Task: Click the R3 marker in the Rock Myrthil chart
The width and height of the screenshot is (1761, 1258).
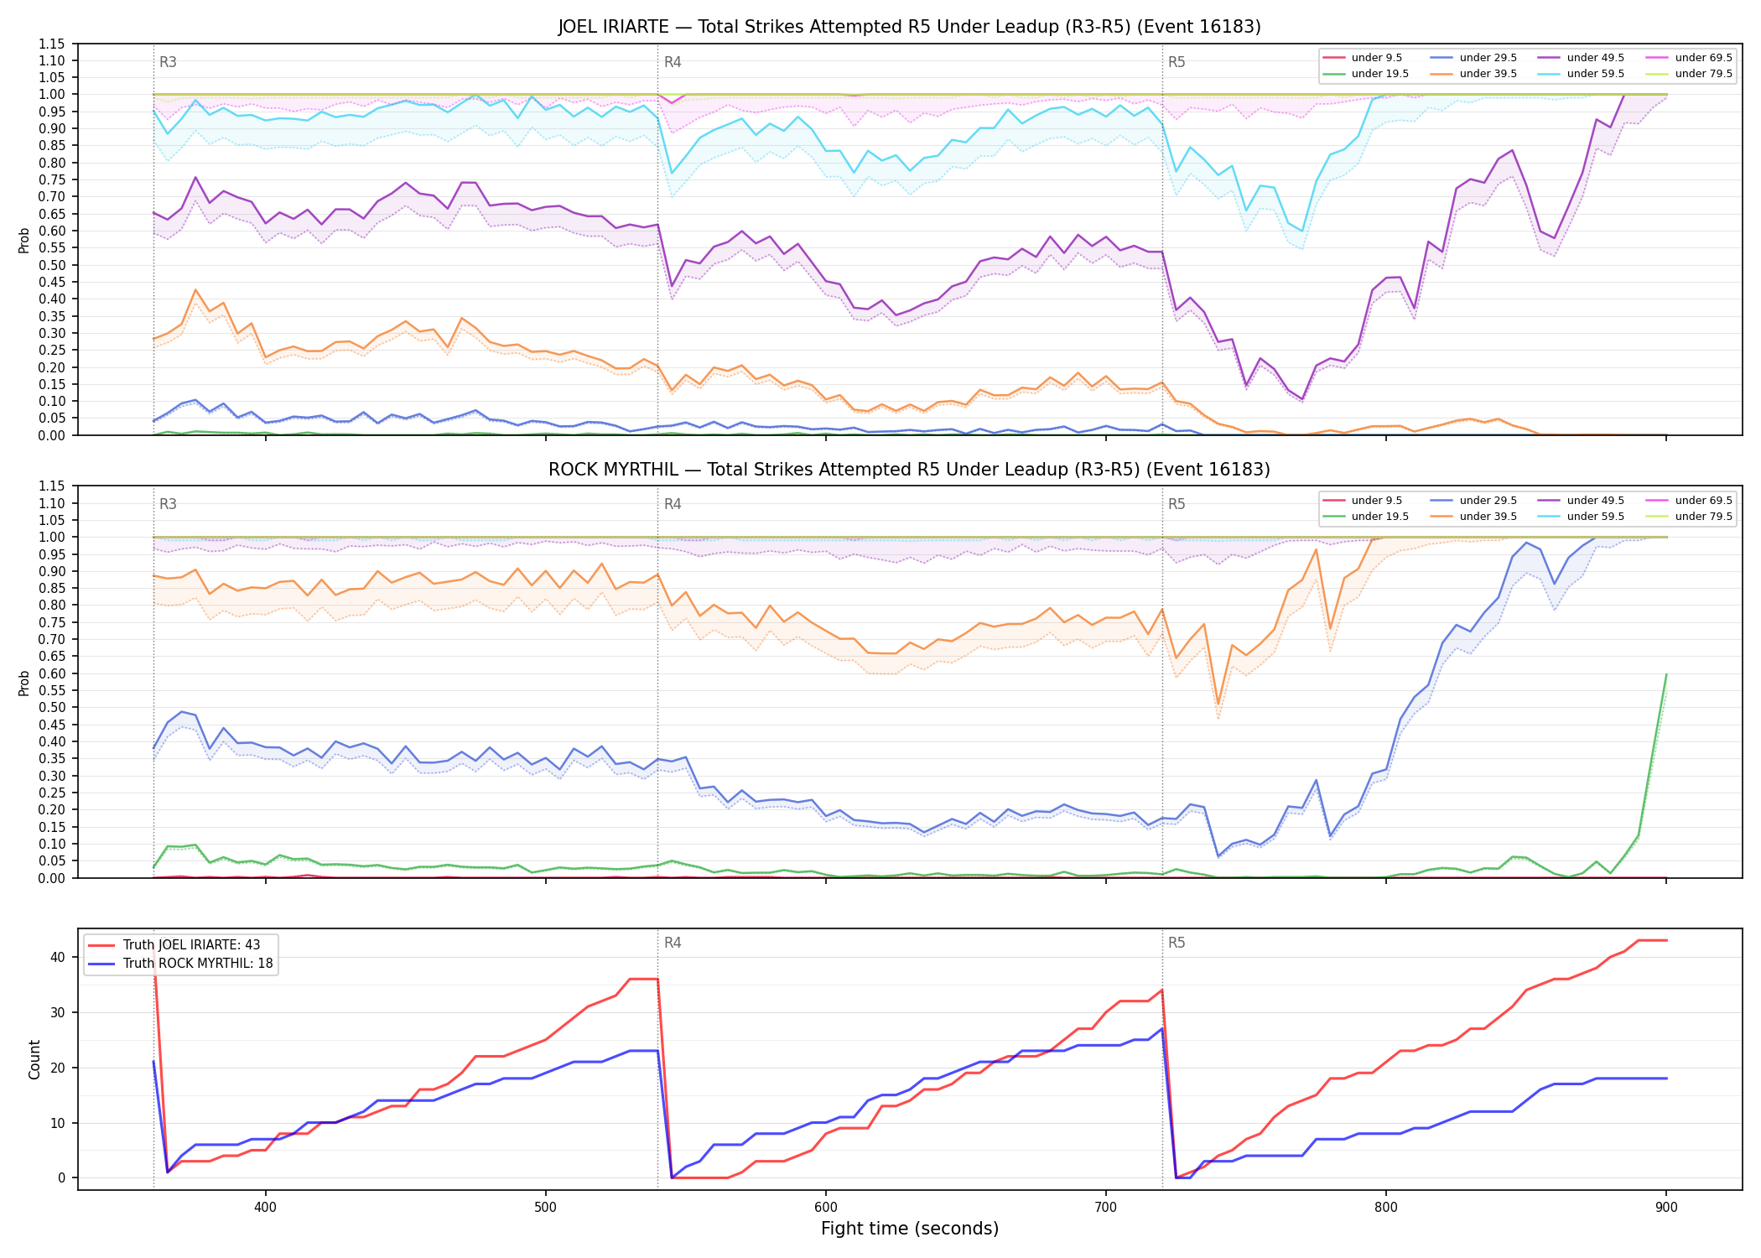Action: pos(168,505)
